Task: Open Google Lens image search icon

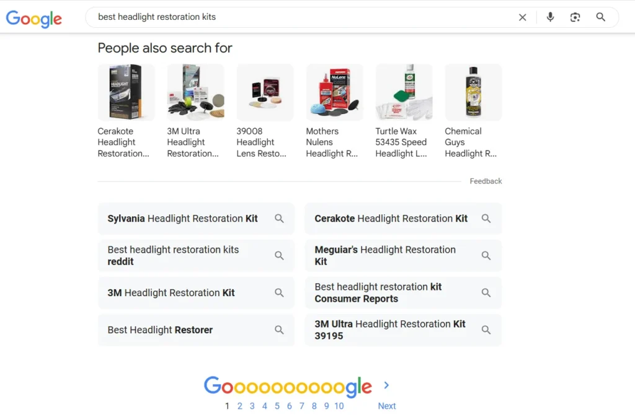Action: 575,17
